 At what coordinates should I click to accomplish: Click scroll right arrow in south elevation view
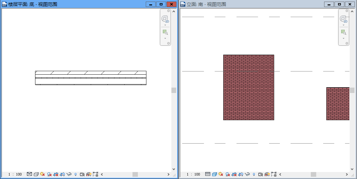click(347, 175)
